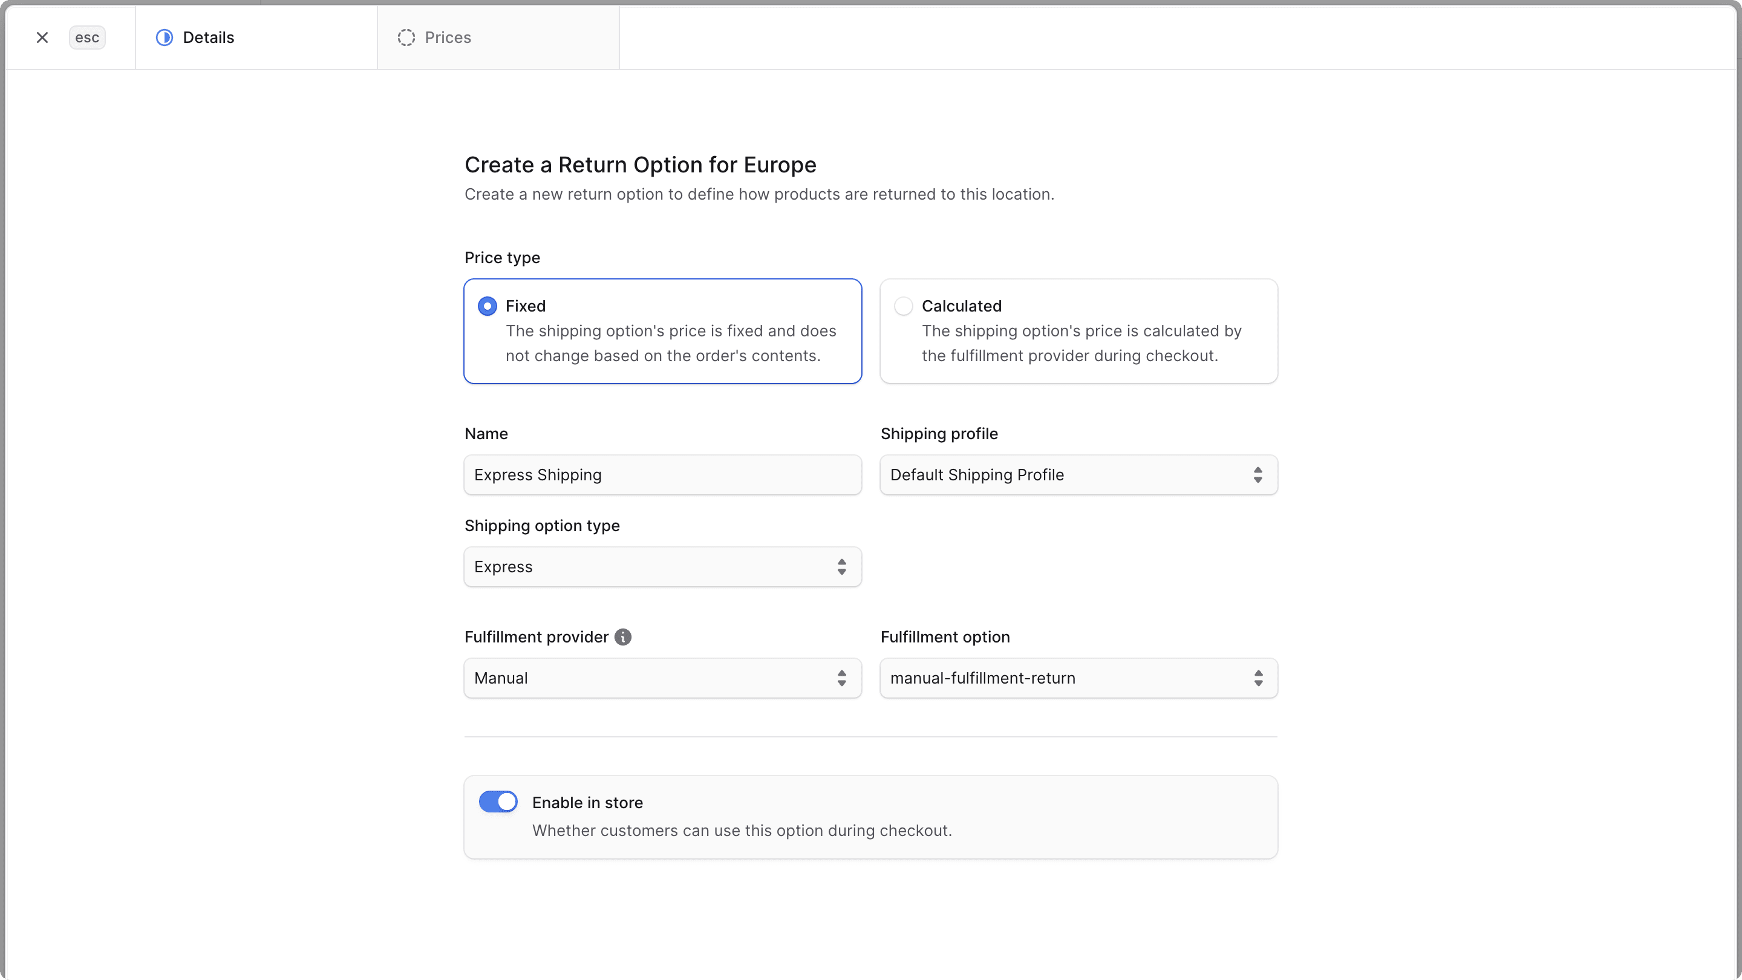The height and width of the screenshot is (980, 1742).
Task: Click the chevron on the Fulfillment provider select
Action: (x=842, y=678)
